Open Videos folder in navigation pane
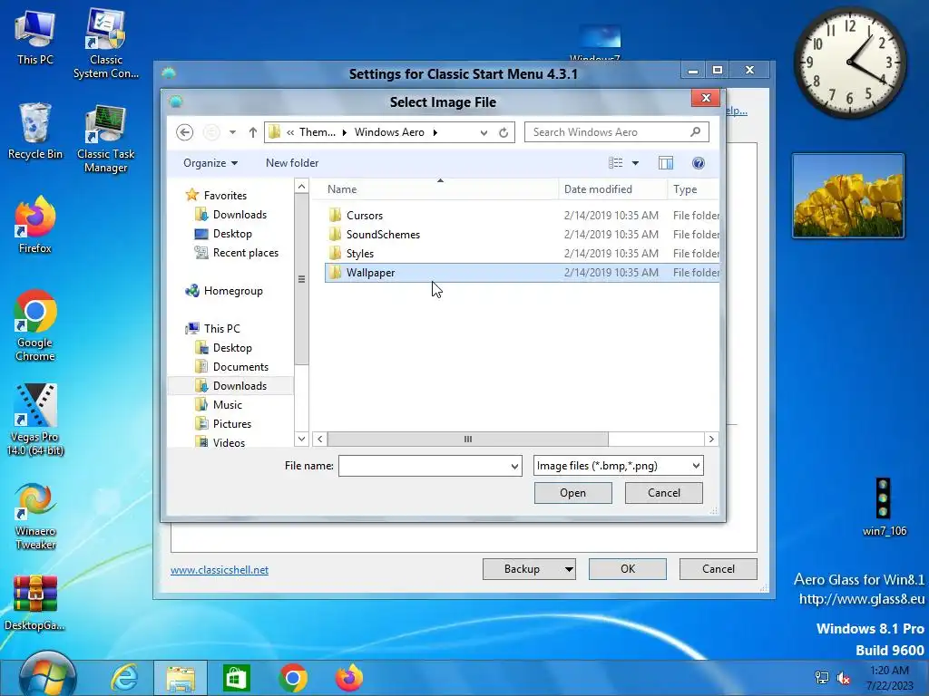Viewport: 929px width, 696px height. 220,442
